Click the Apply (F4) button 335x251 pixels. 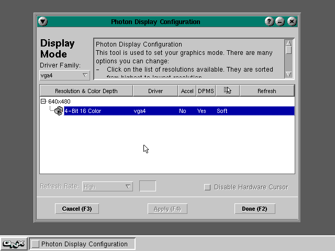click(167, 209)
